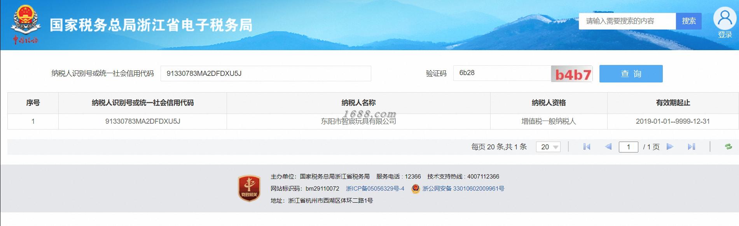Jump to last page arrow

[691, 147]
